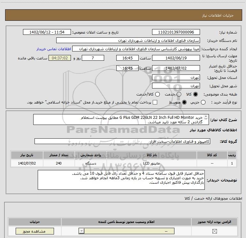246x238 pixels.
Task: Click the need description scroll arrows
Action: pyautogui.click(x=206, y=118)
